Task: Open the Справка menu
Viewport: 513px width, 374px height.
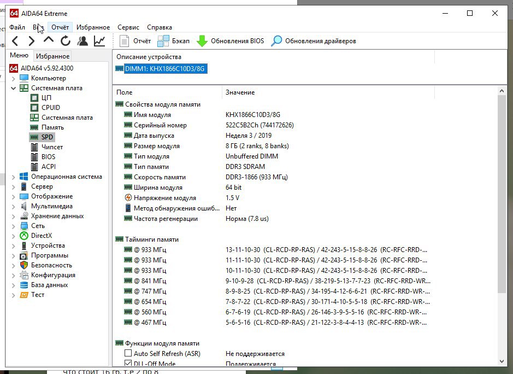Action: click(x=160, y=27)
